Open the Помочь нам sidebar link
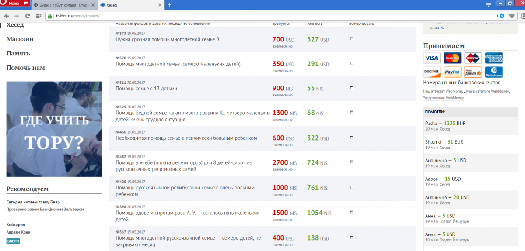 [x=25, y=68]
